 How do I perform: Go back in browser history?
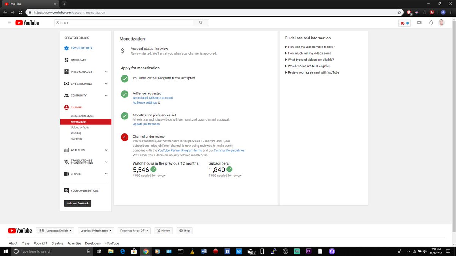pyautogui.click(x=5, y=12)
